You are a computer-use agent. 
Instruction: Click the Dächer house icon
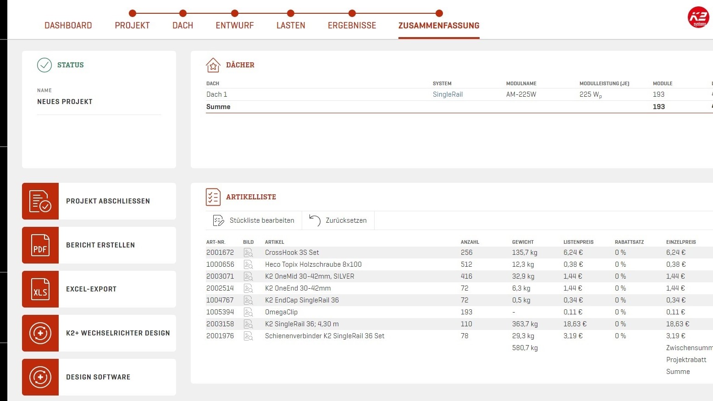[x=213, y=65]
